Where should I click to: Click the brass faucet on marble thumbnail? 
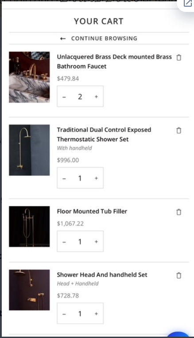[x=29, y=77]
